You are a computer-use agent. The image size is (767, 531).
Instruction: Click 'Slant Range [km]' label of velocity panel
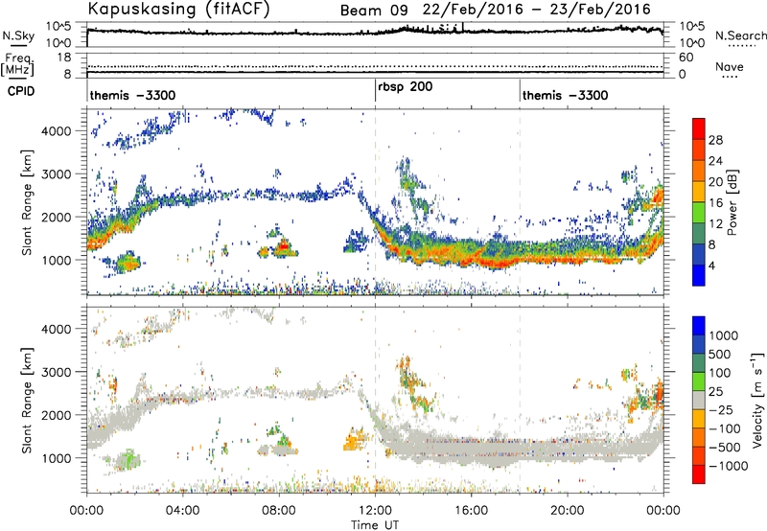[x=27, y=401]
